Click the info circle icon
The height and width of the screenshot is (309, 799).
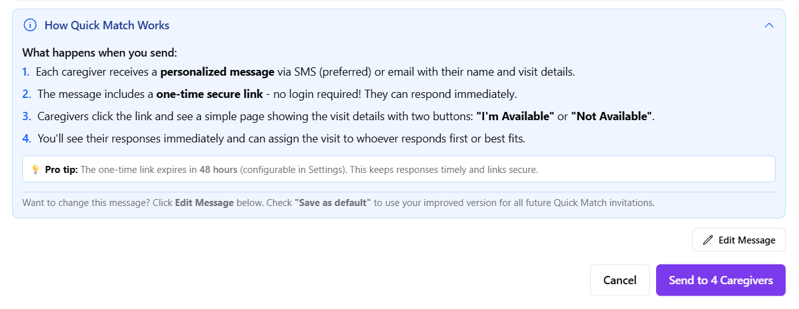pyautogui.click(x=30, y=25)
